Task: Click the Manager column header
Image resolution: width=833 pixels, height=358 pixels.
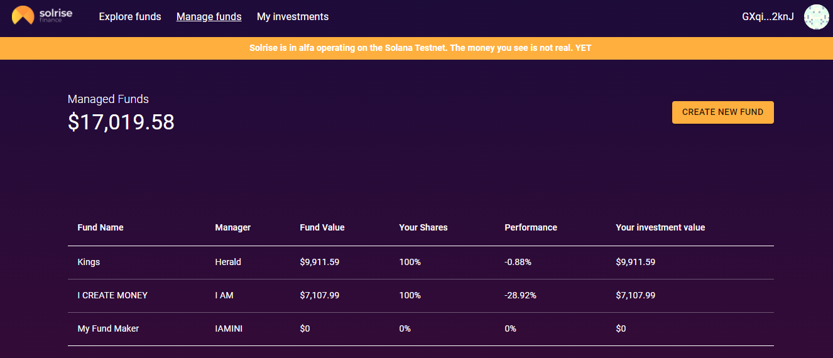Action: [x=232, y=227]
